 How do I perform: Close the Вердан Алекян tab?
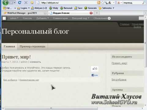point(91,13)
